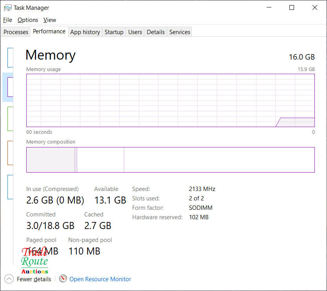Open the File menu

click(x=7, y=20)
